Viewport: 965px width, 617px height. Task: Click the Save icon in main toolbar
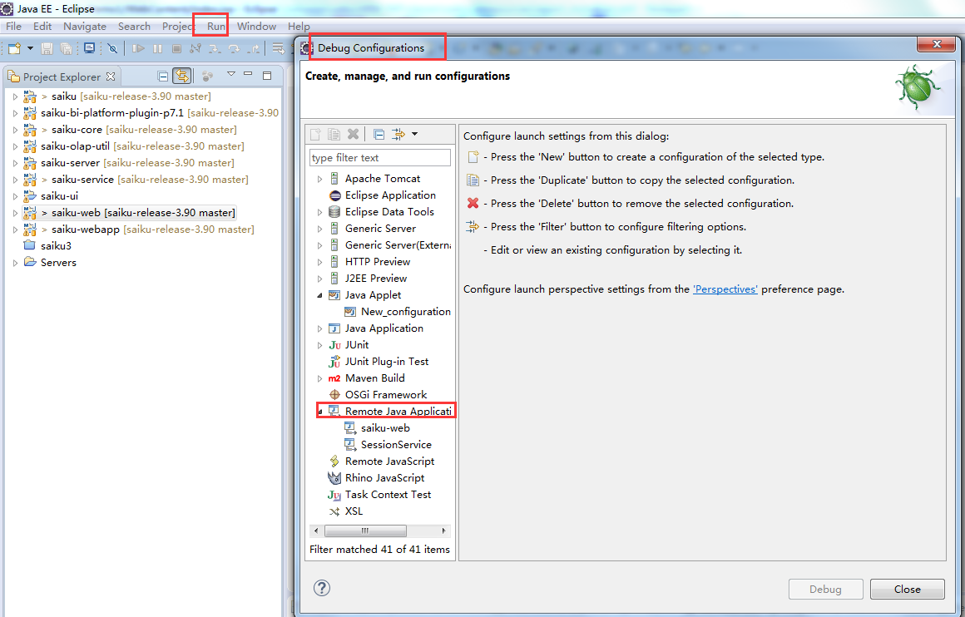tap(47, 48)
